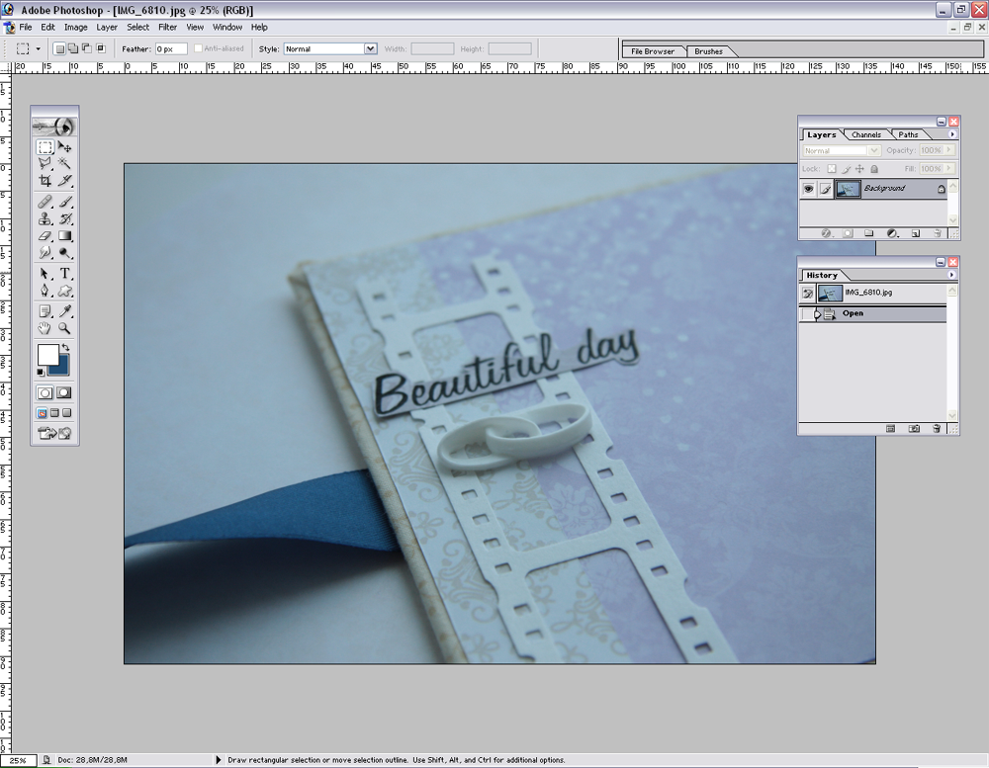Enable Standard Mode editing button
Image resolution: width=989 pixels, height=768 pixels.
tap(45, 392)
